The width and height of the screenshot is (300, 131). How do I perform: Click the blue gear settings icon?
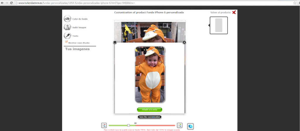click(190, 126)
